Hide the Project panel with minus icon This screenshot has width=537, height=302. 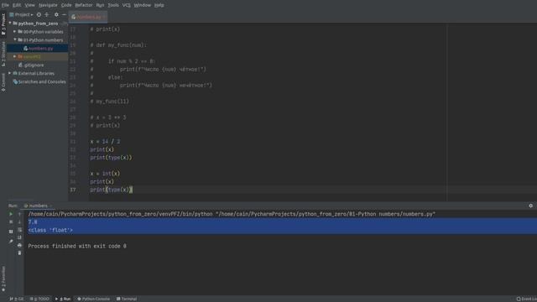pos(64,15)
